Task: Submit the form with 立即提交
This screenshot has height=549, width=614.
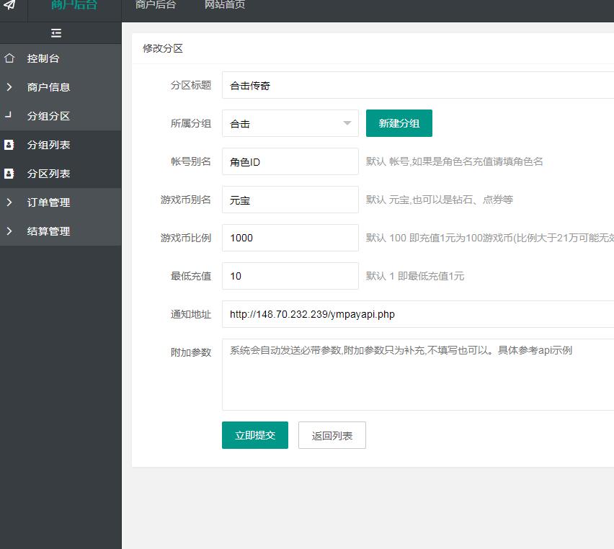Action: pyautogui.click(x=254, y=435)
